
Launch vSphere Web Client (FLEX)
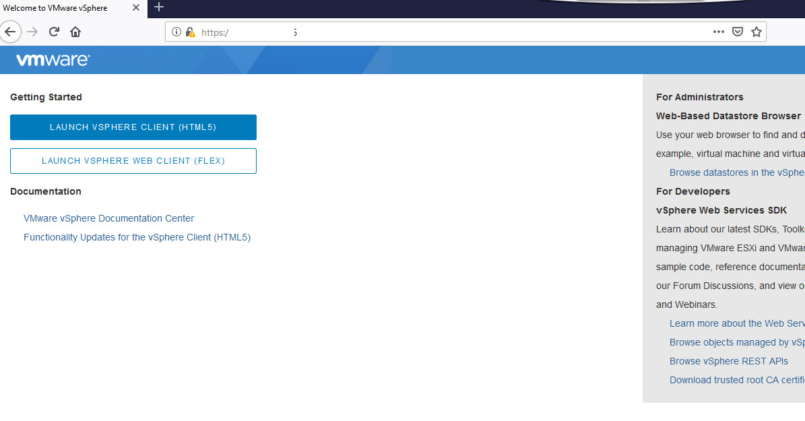pyautogui.click(x=133, y=161)
